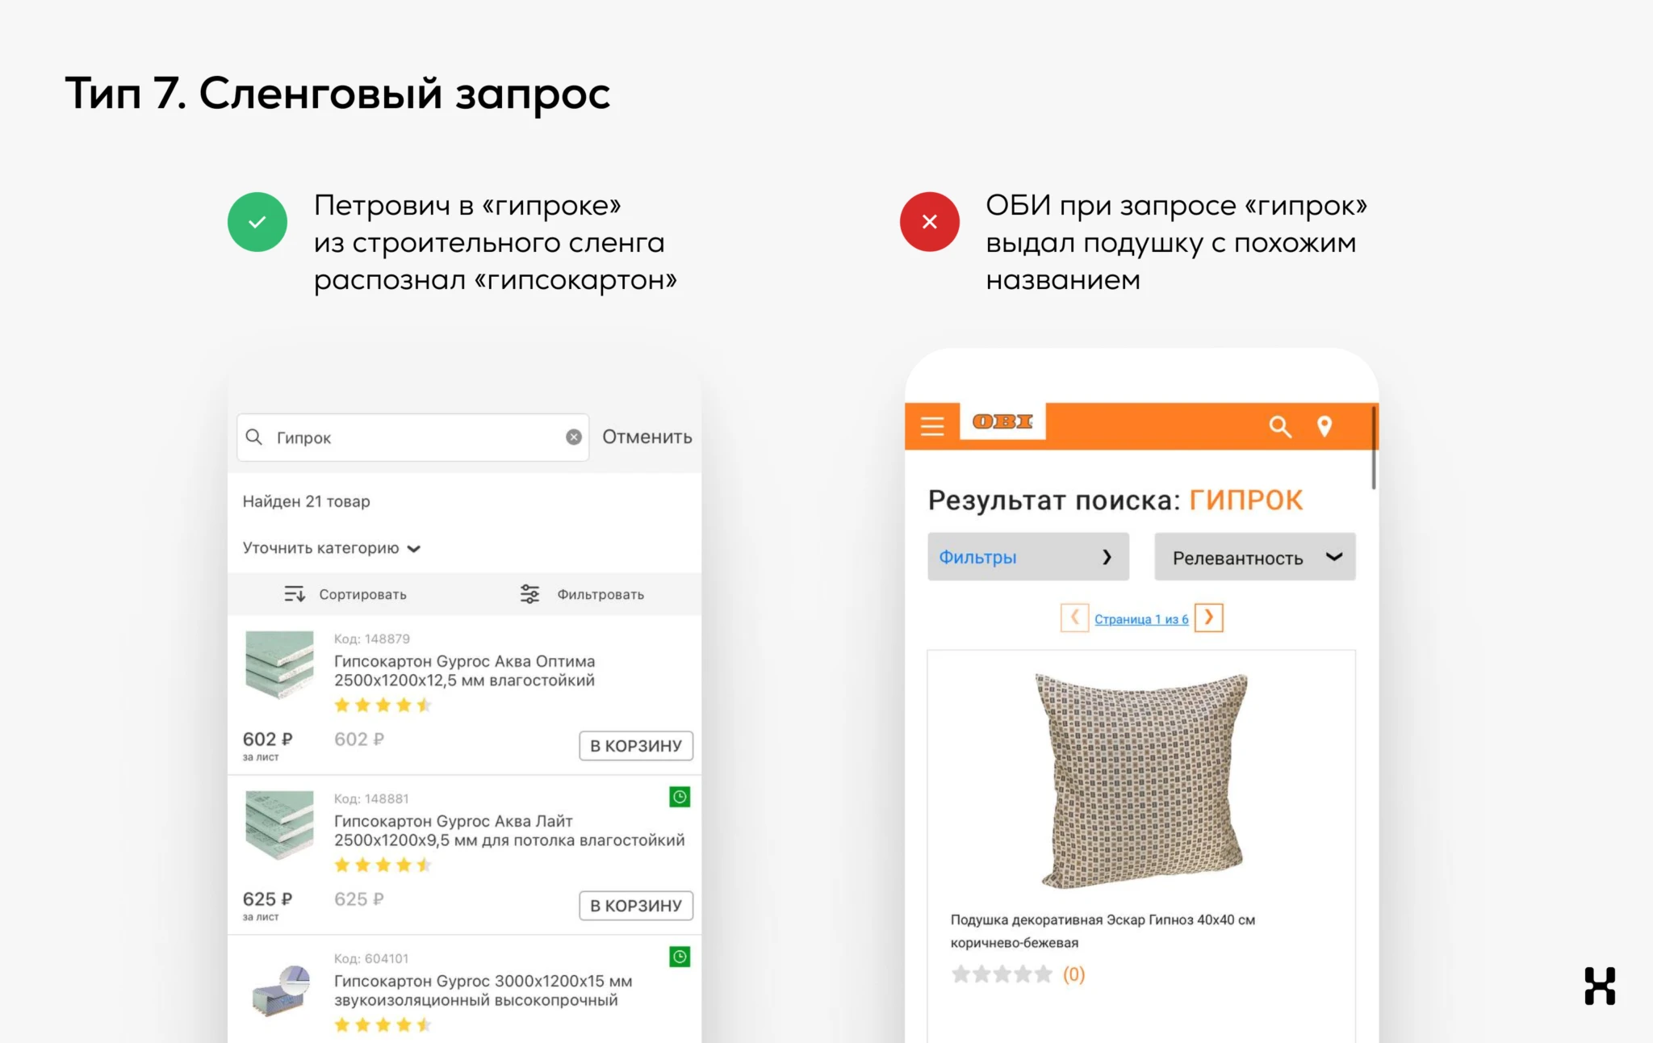This screenshot has height=1043, width=1653.
Task: Open the Сортировать sort options
Action: coord(345,594)
